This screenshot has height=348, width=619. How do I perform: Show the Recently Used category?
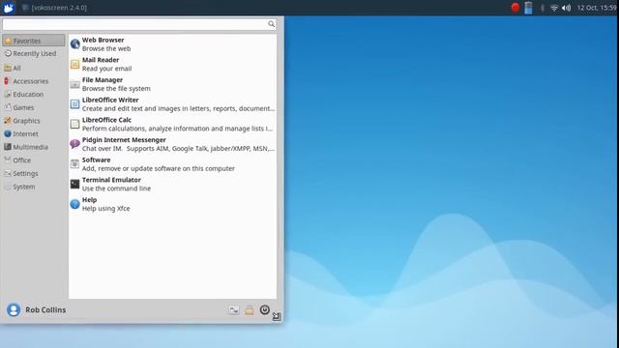(x=34, y=53)
